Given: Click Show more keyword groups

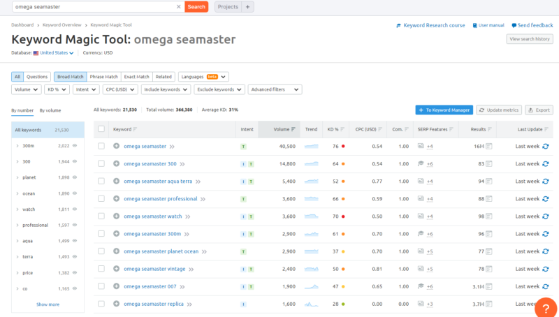Looking at the screenshot, I should click(48, 304).
